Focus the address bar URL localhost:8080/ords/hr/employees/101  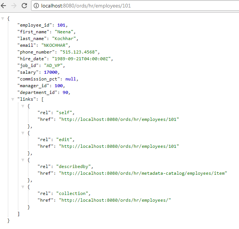pyautogui.click(x=86, y=6)
